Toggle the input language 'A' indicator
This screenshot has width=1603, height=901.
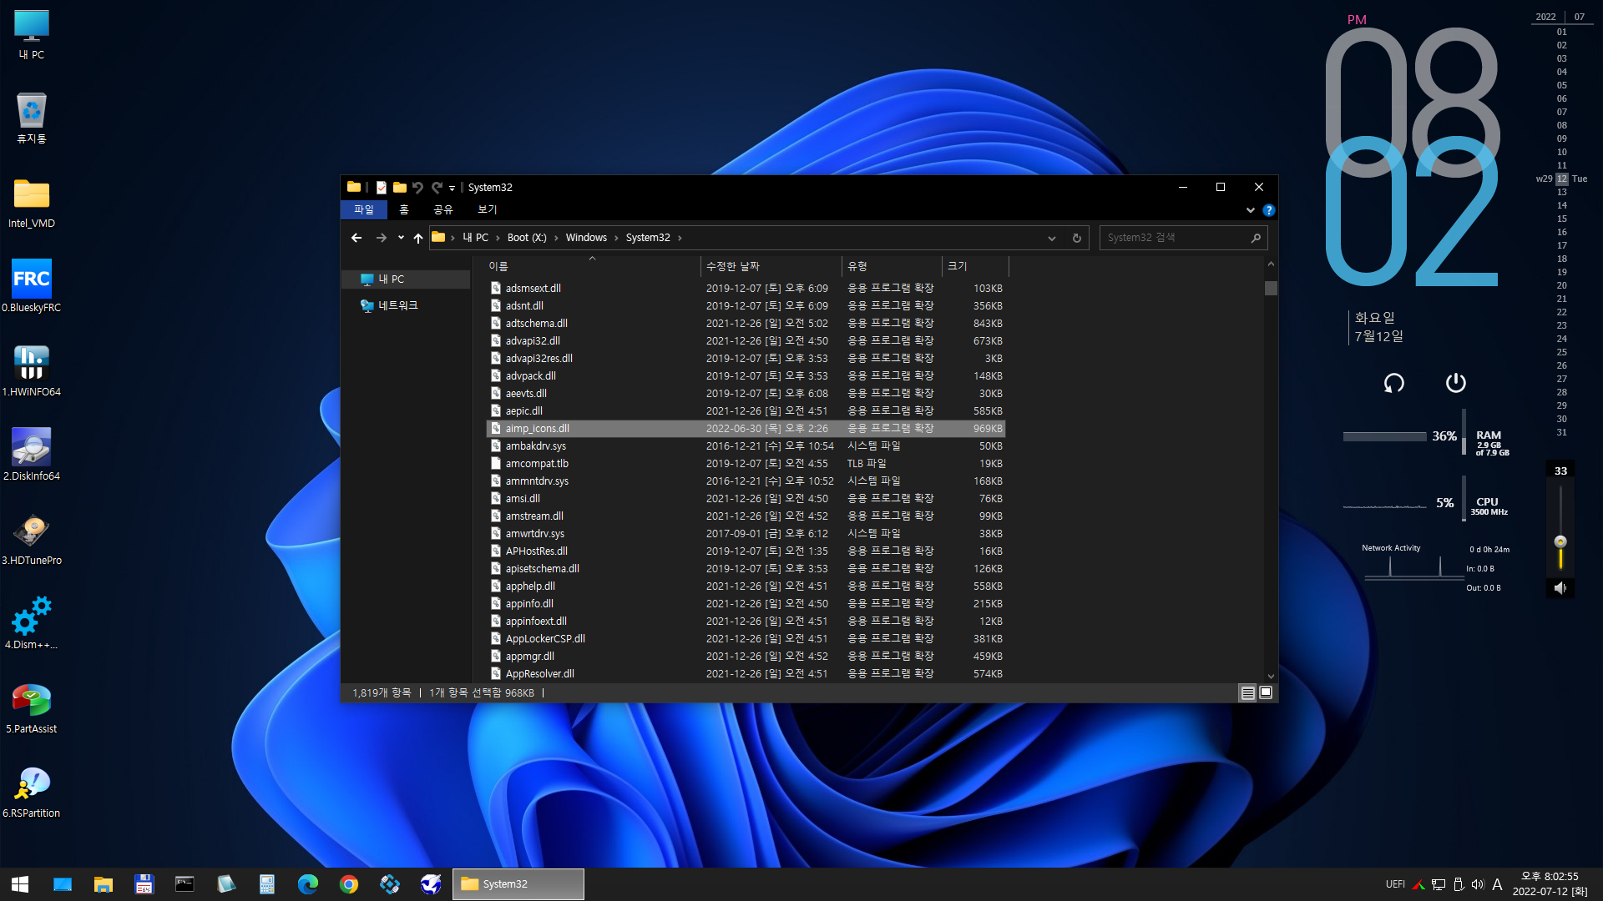pyautogui.click(x=1497, y=884)
